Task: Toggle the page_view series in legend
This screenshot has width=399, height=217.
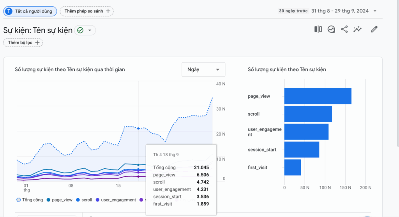Action: point(59,200)
